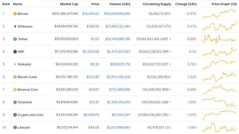Click Bitcoin Cash price $233.95
The image size is (239, 134).
click(93, 77)
